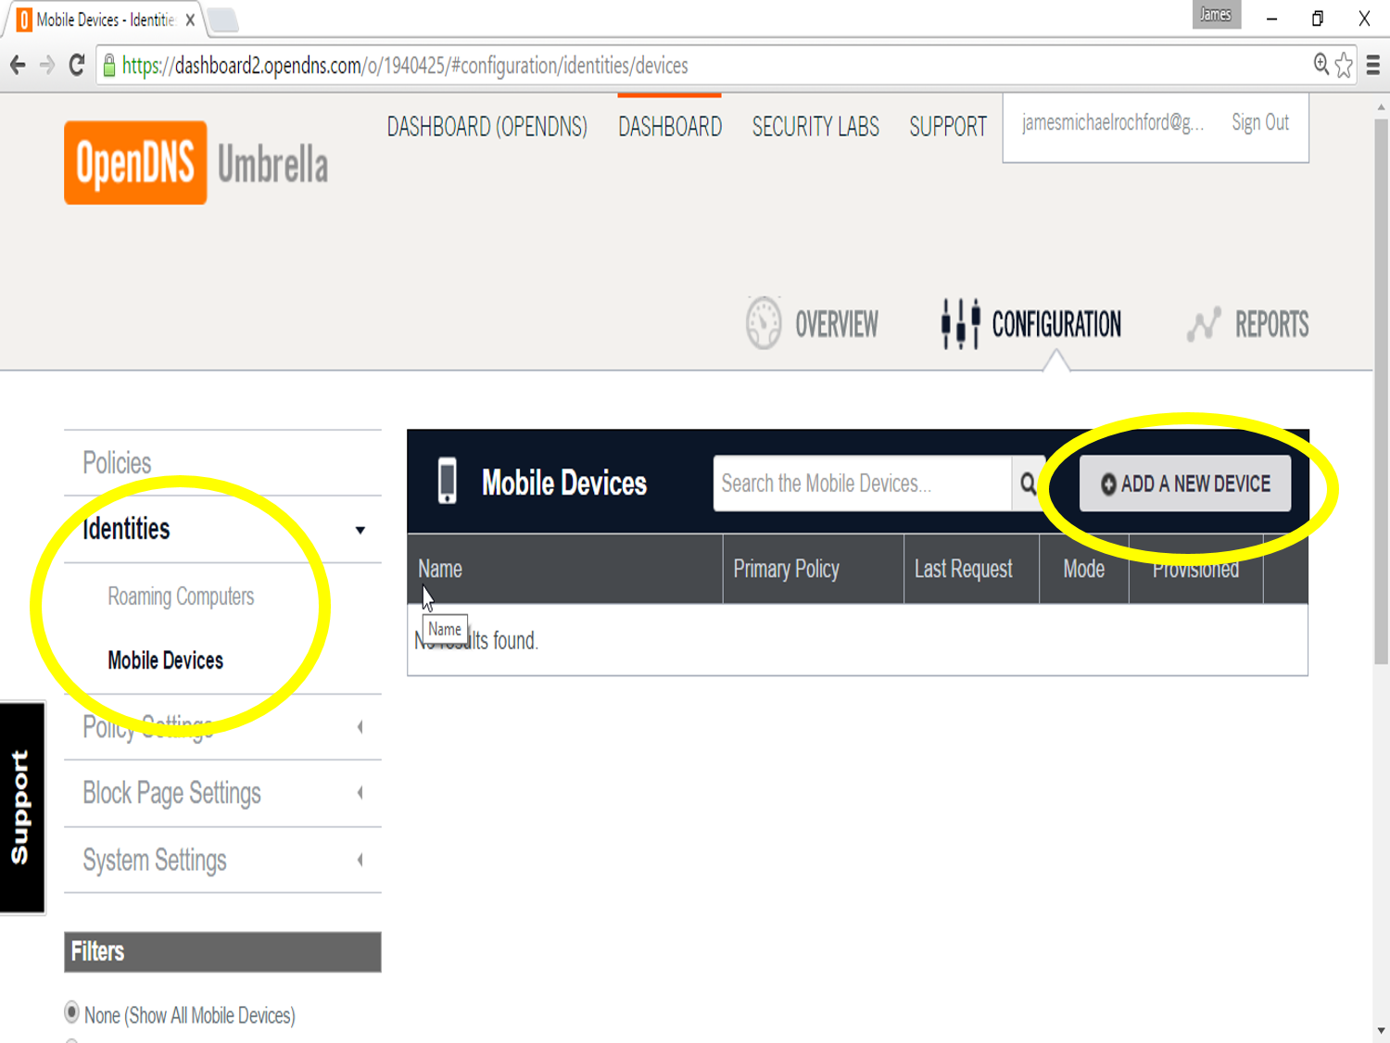The image size is (1390, 1043).
Task: Click the Overview gauge icon
Action: click(x=764, y=323)
